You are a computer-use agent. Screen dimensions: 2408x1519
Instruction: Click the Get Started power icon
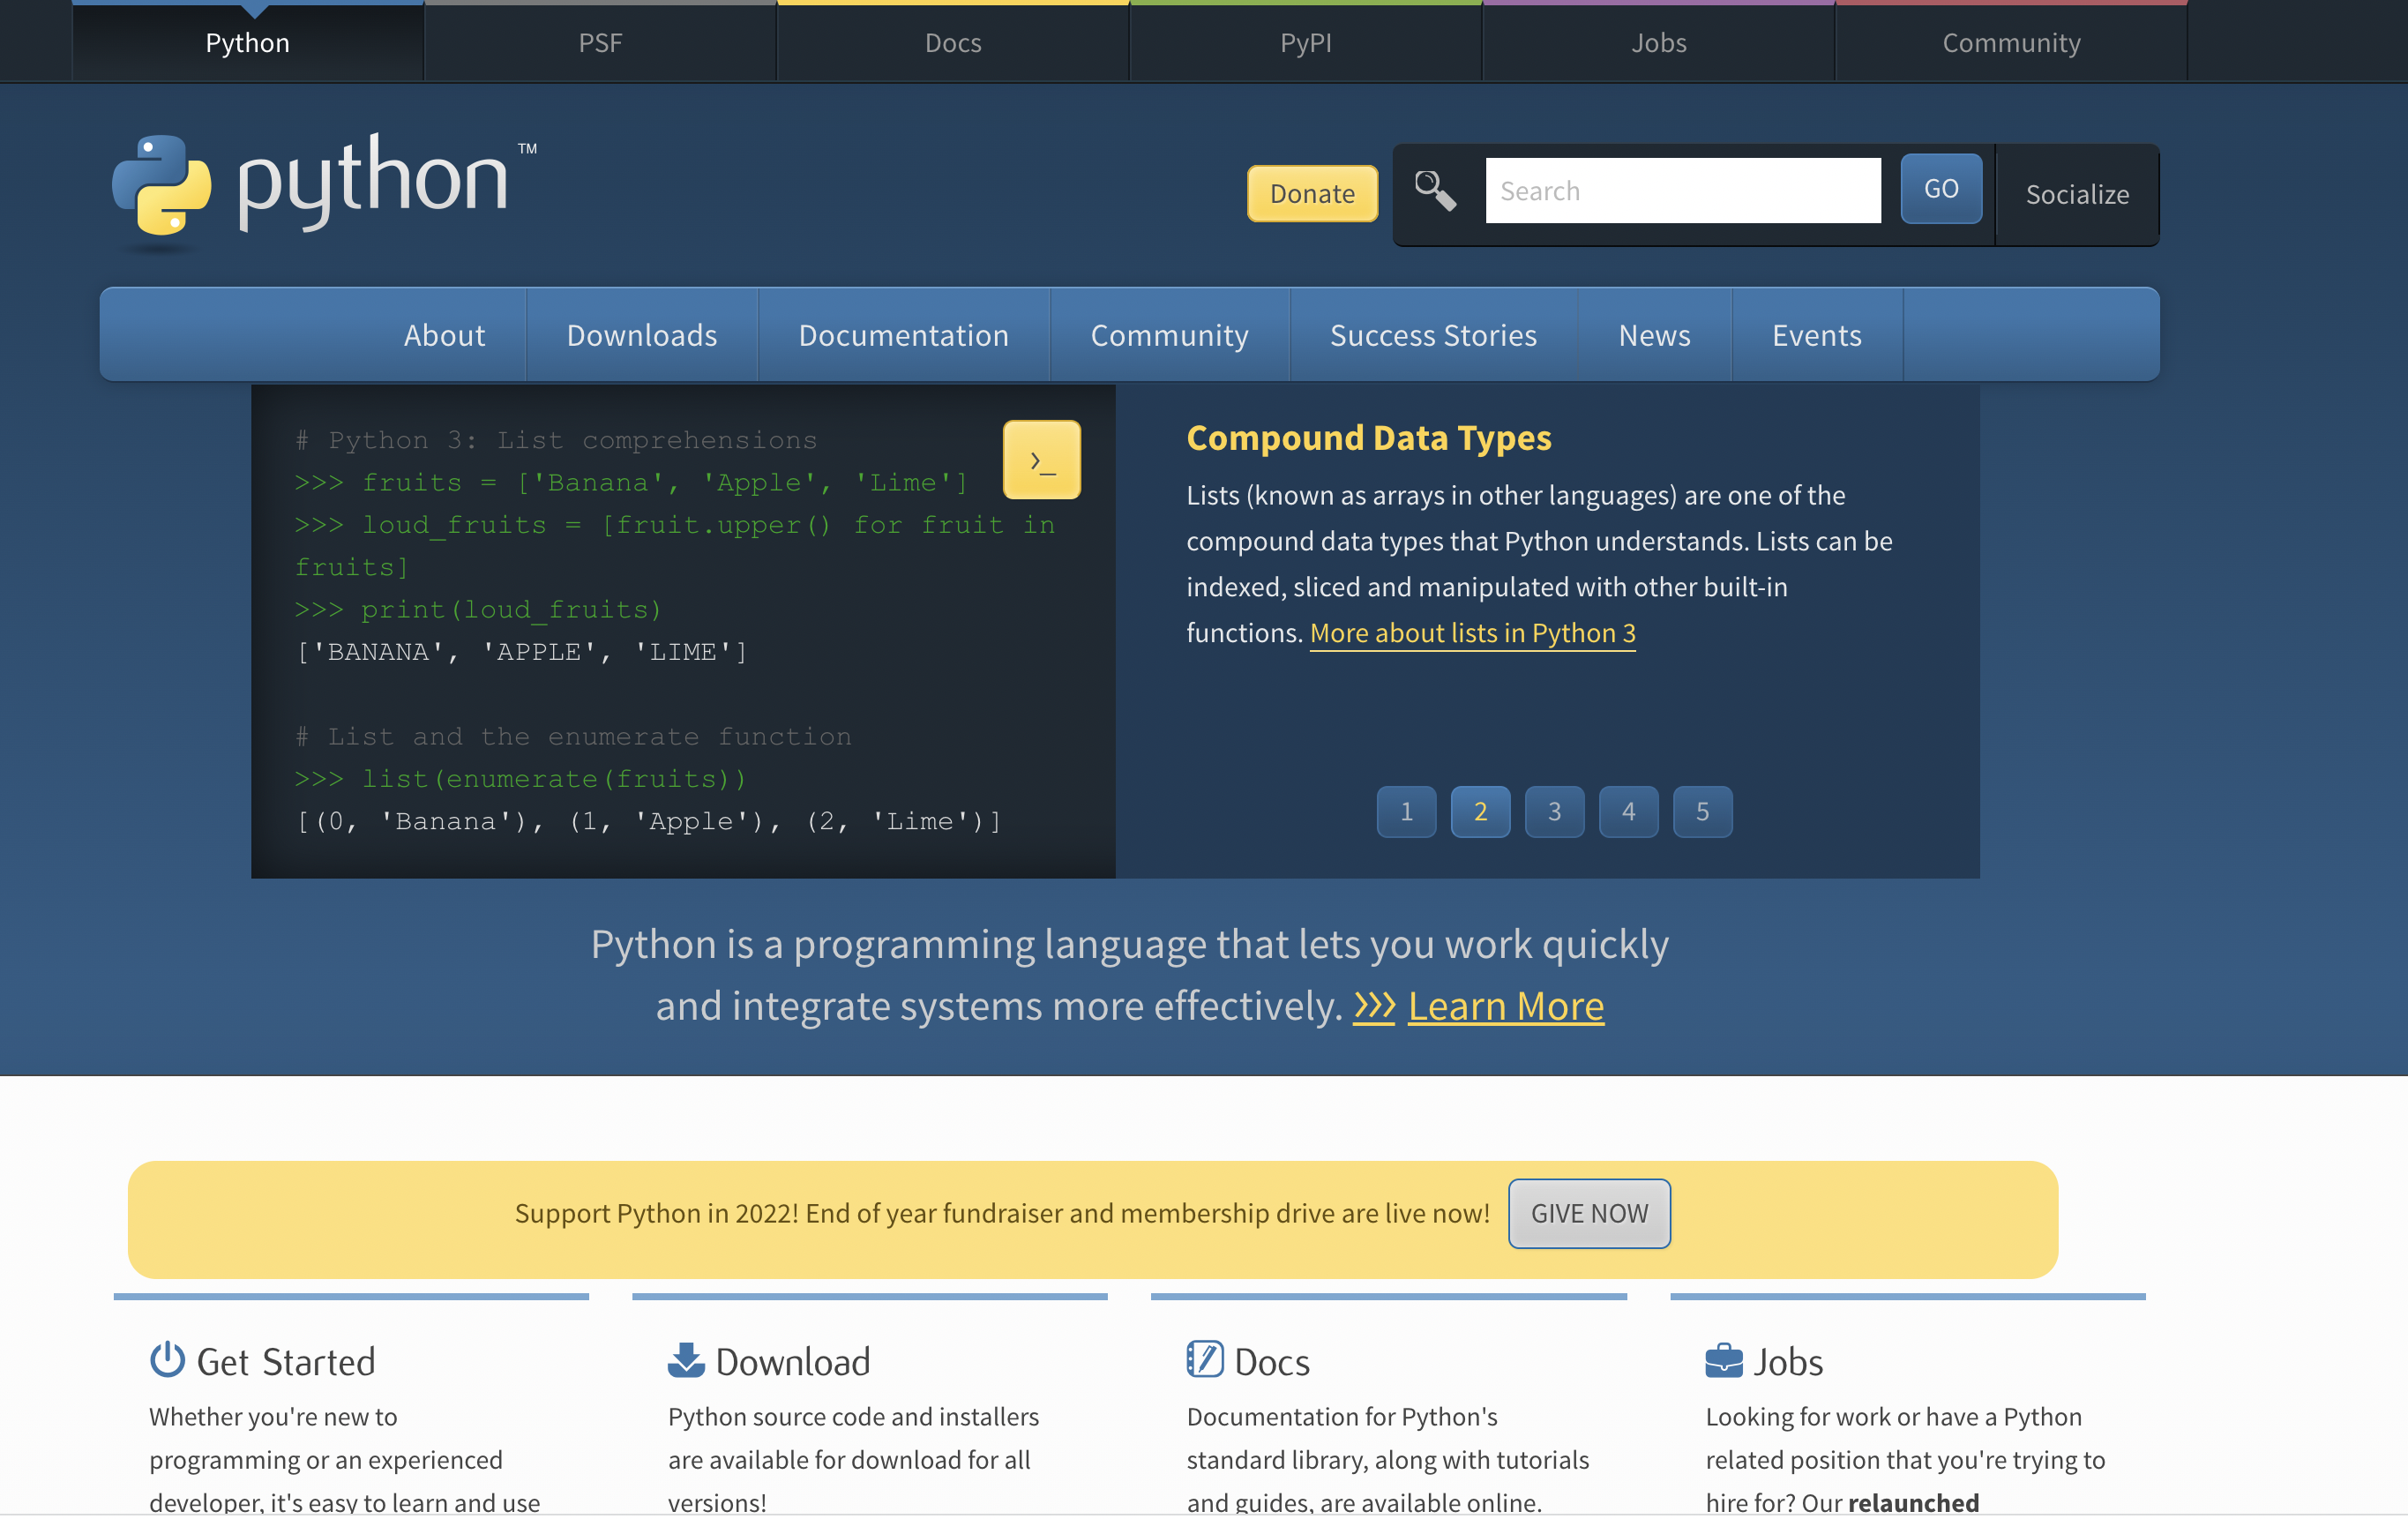tap(167, 1360)
